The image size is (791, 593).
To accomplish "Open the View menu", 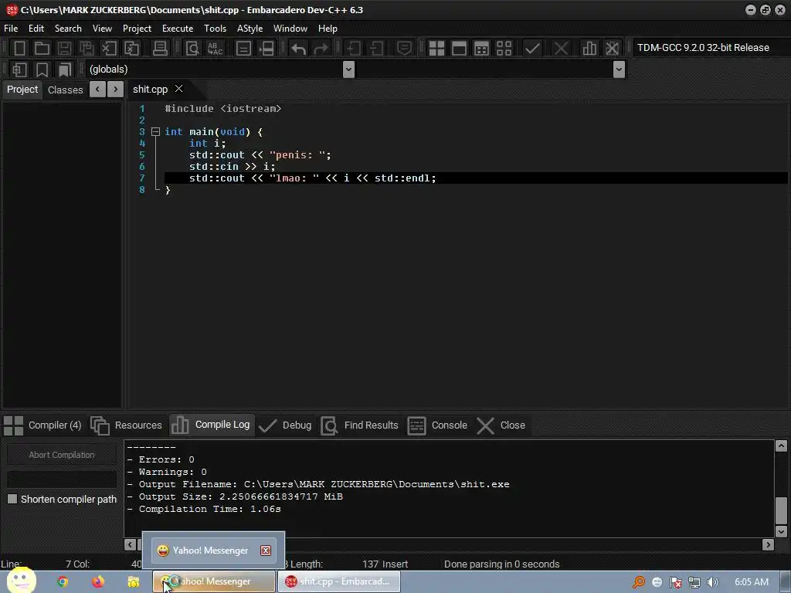I will pos(102,29).
